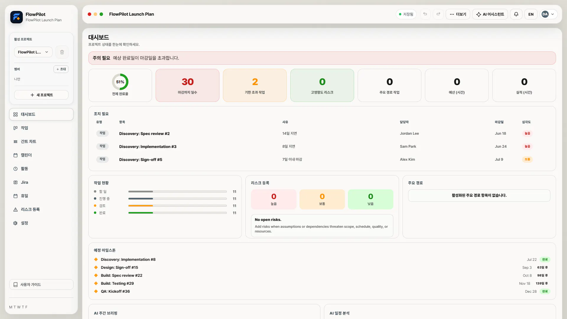Viewport: 567px width, 319px height.
Task: Click the 보통 severity badge for Sign-off #5
Action: pos(527,159)
